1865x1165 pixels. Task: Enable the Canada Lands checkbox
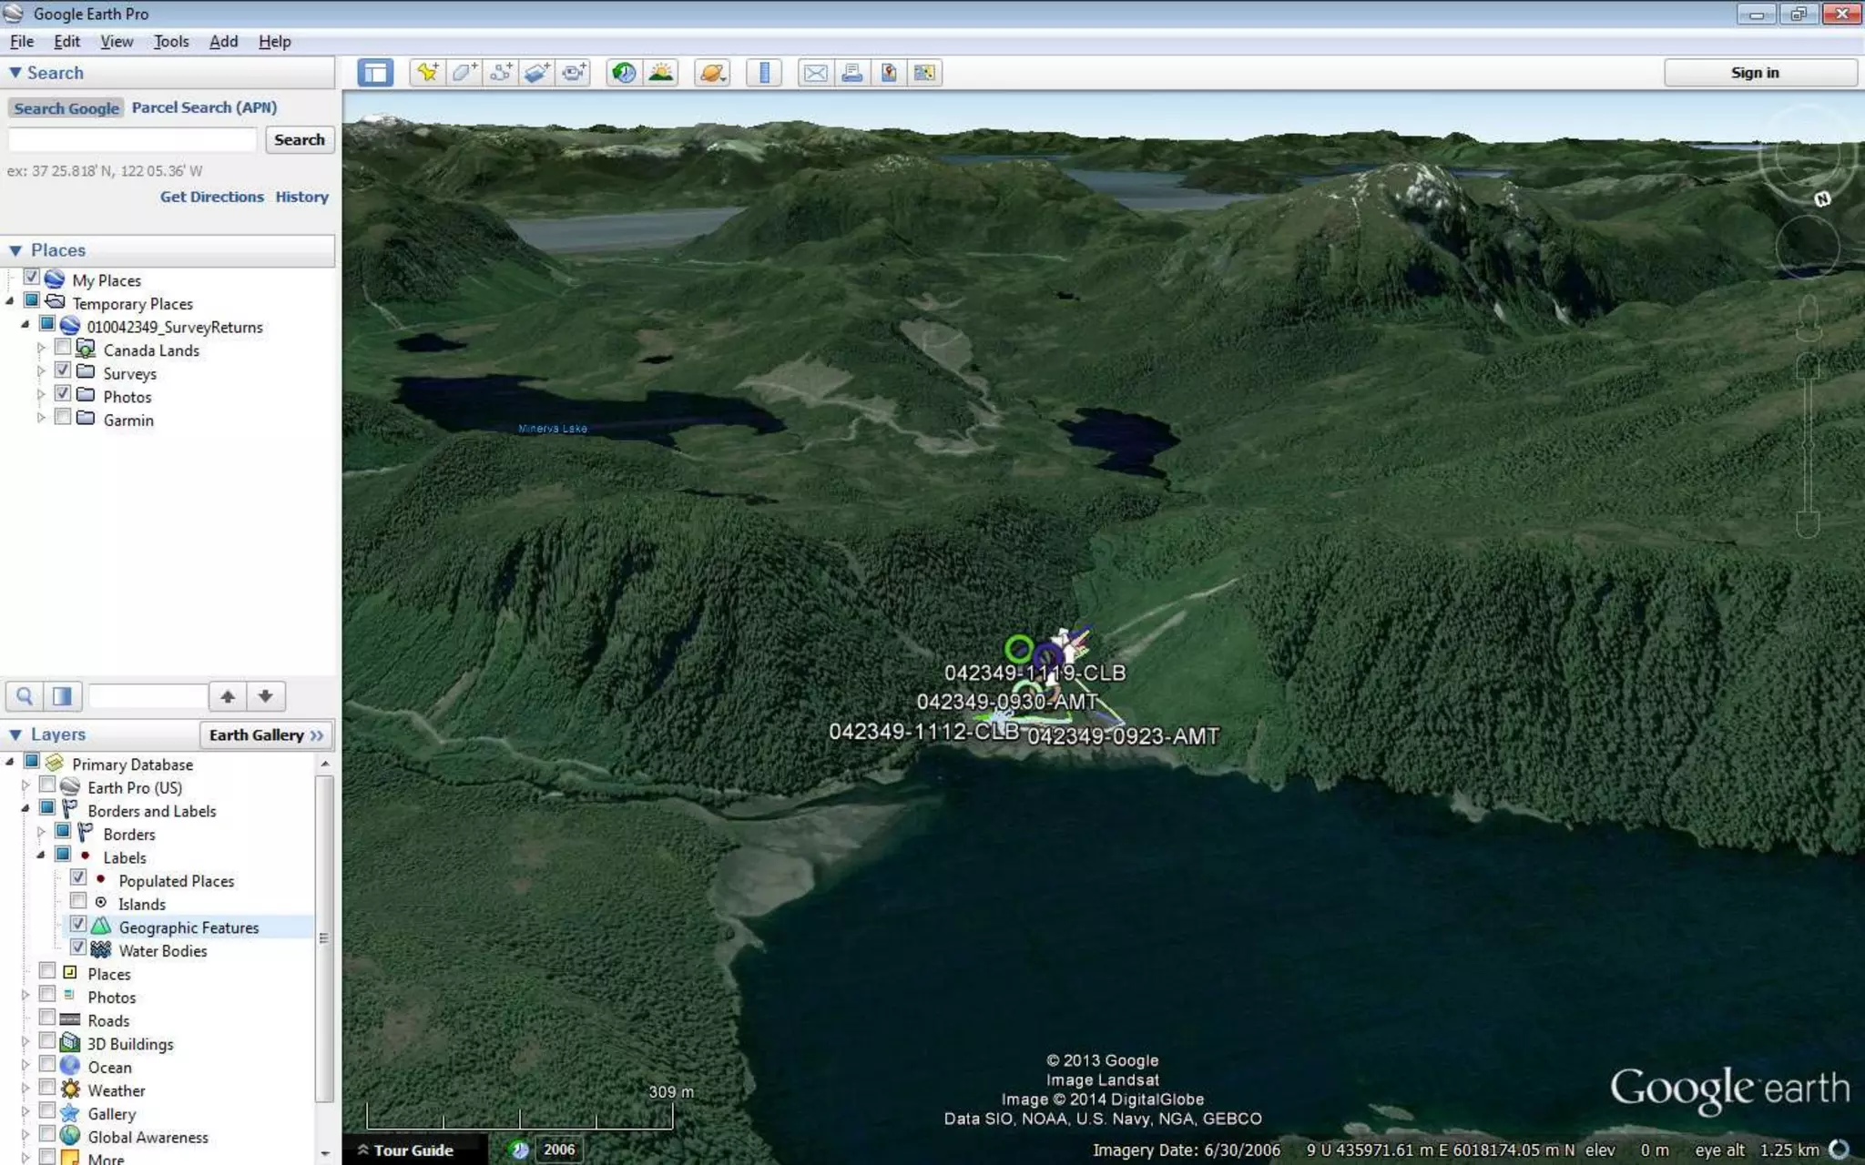tap(63, 349)
